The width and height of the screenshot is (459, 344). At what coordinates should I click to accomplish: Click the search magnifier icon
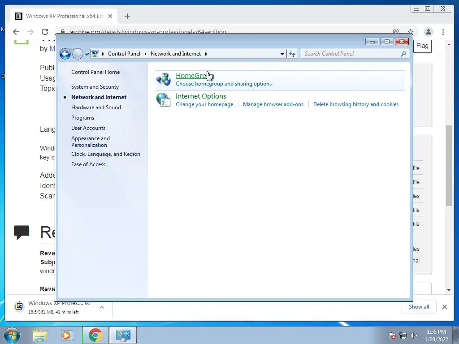(403, 54)
